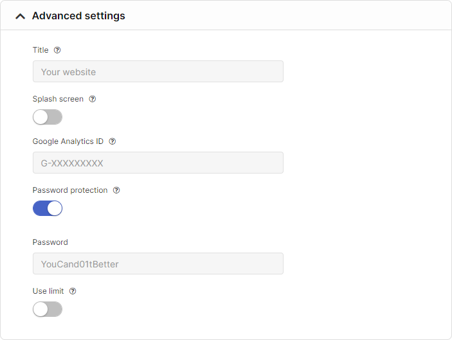Focus the Title input field
The width and height of the screenshot is (452, 340).
pyautogui.click(x=158, y=71)
